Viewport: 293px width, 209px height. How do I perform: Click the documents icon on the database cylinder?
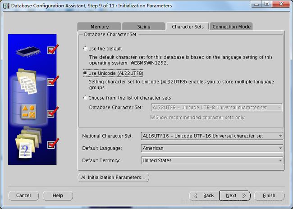coord(27,82)
